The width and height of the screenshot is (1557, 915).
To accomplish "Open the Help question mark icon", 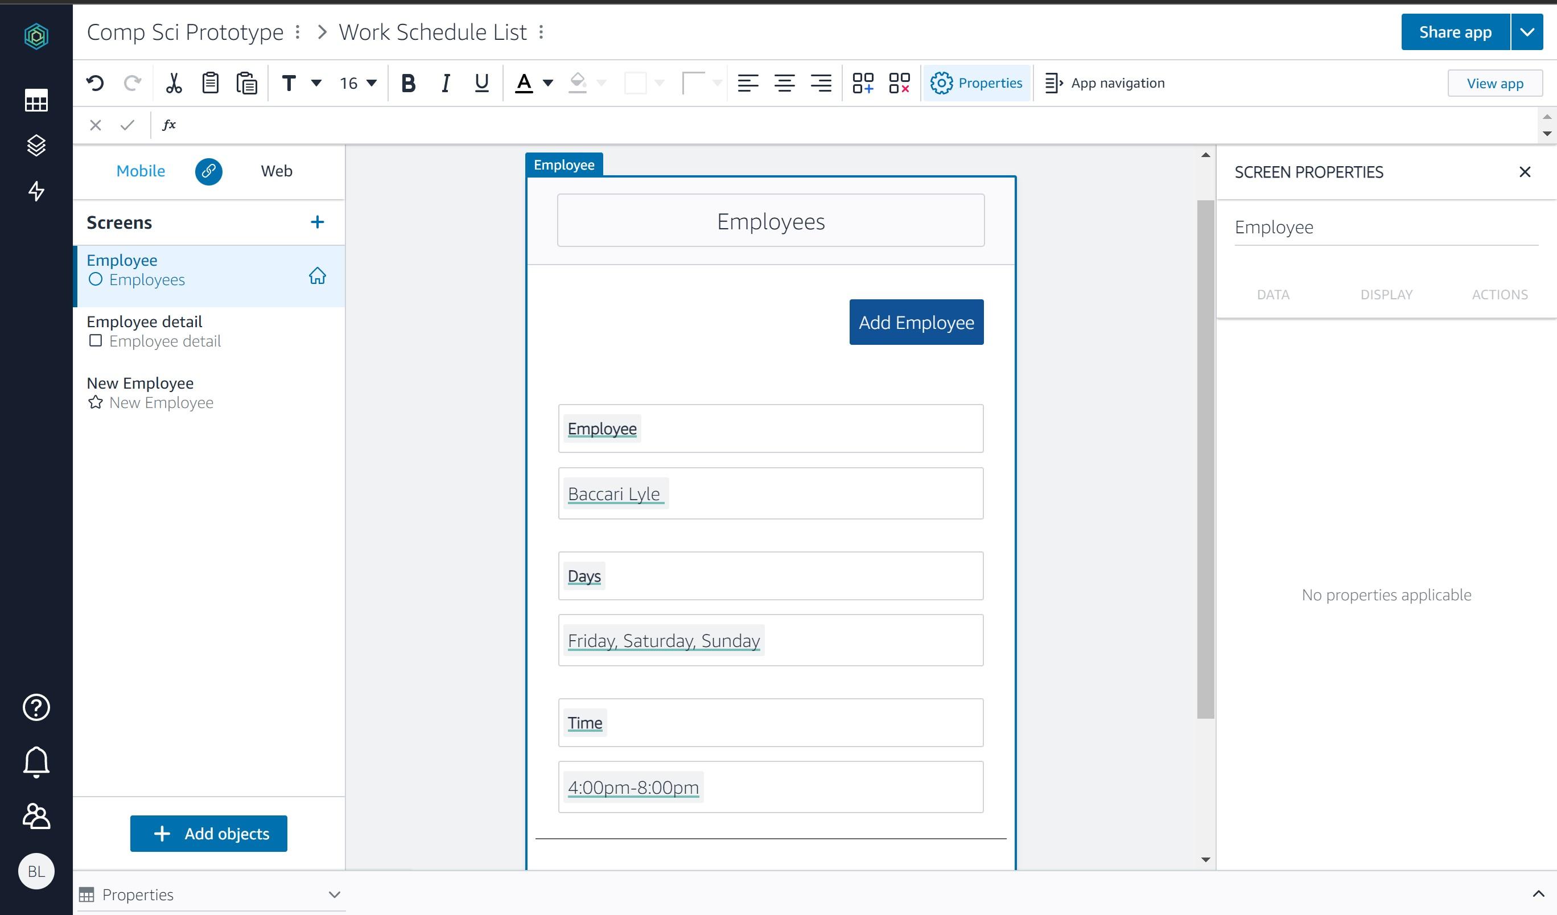I will point(36,707).
